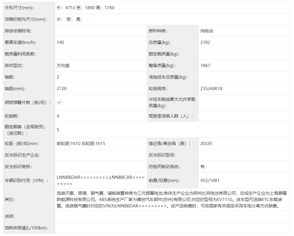This screenshot has width=294, height=236.
Task: Select the track value 前轮距:1610 后轮距:1615
Action: tap(81, 144)
